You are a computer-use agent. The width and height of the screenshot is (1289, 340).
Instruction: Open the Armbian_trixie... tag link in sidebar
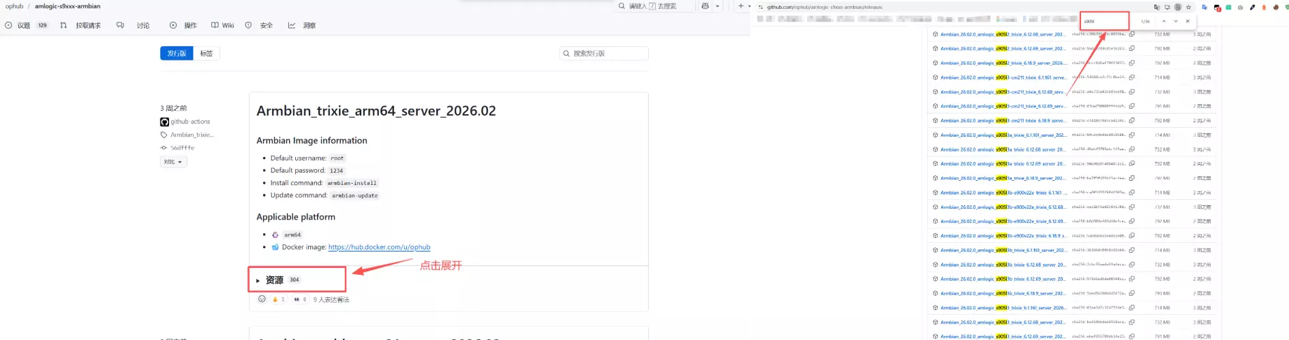point(192,135)
